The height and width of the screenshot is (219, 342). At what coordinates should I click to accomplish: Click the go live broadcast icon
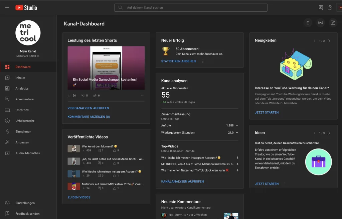320,23
